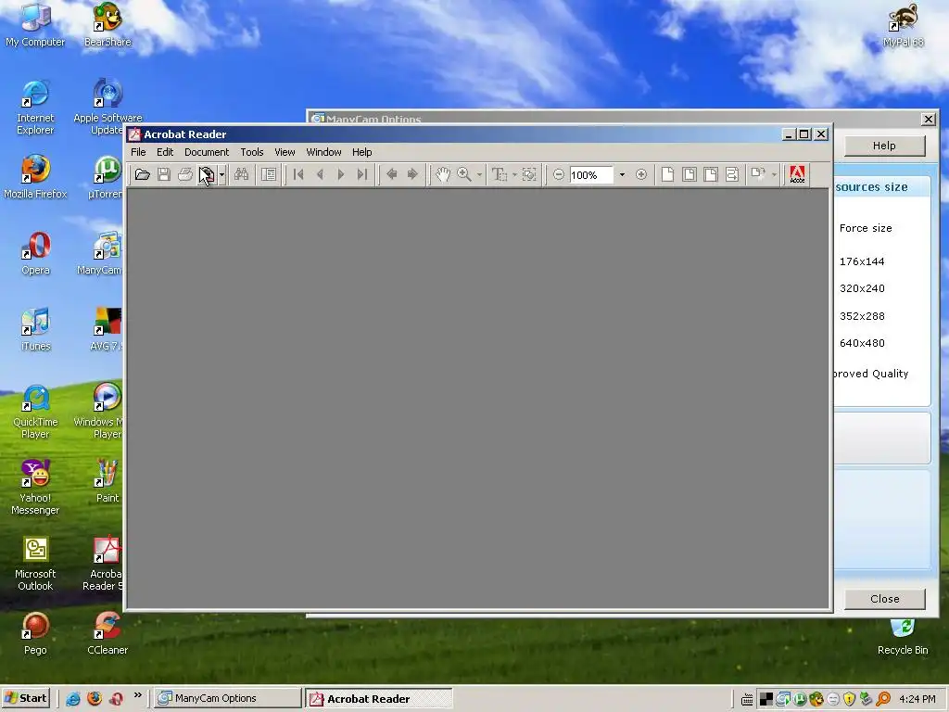The width and height of the screenshot is (949, 712).
Task: Expand the Zoom tool dropdown arrow
Action: (479, 175)
